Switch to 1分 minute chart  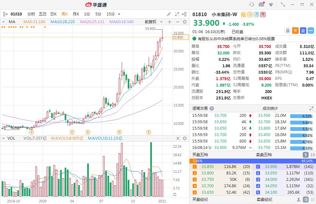point(87,14)
